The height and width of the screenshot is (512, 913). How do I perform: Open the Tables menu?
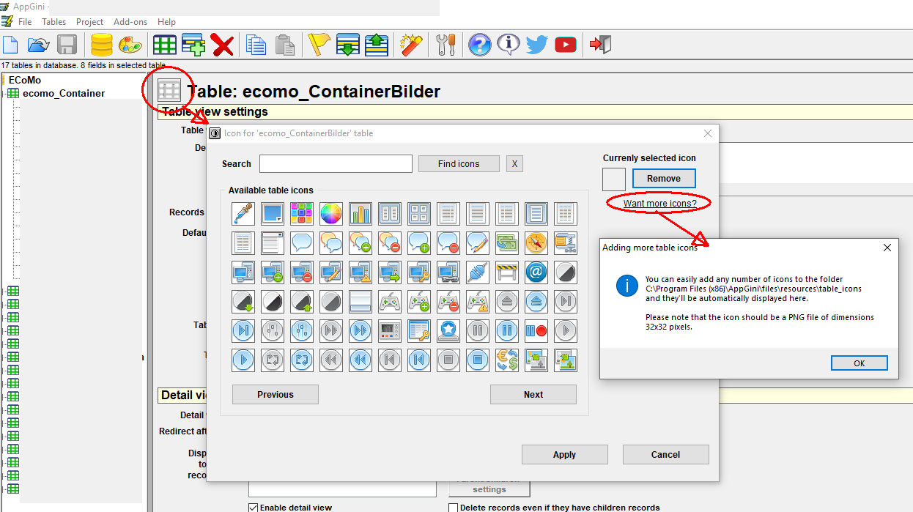coord(54,22)
